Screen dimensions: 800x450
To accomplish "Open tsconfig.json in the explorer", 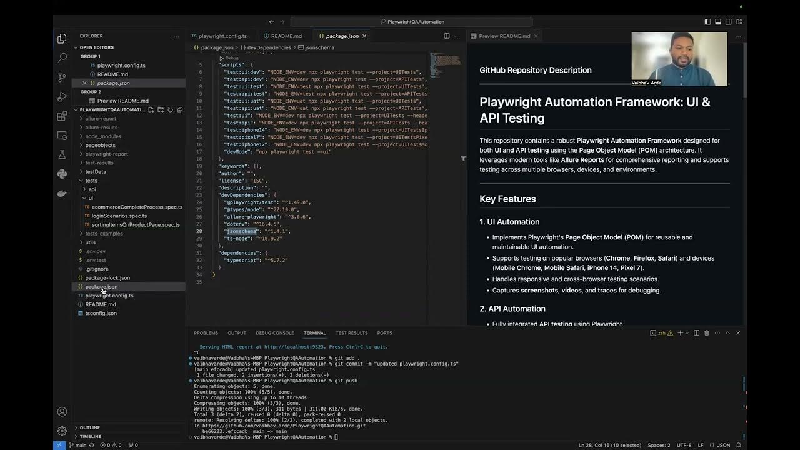I will click(101, 314).
